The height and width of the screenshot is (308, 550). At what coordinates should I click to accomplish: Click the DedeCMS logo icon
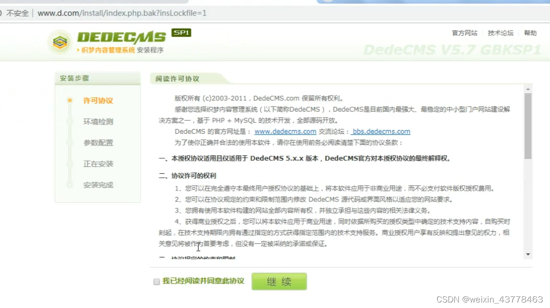(x=59, y=42)
